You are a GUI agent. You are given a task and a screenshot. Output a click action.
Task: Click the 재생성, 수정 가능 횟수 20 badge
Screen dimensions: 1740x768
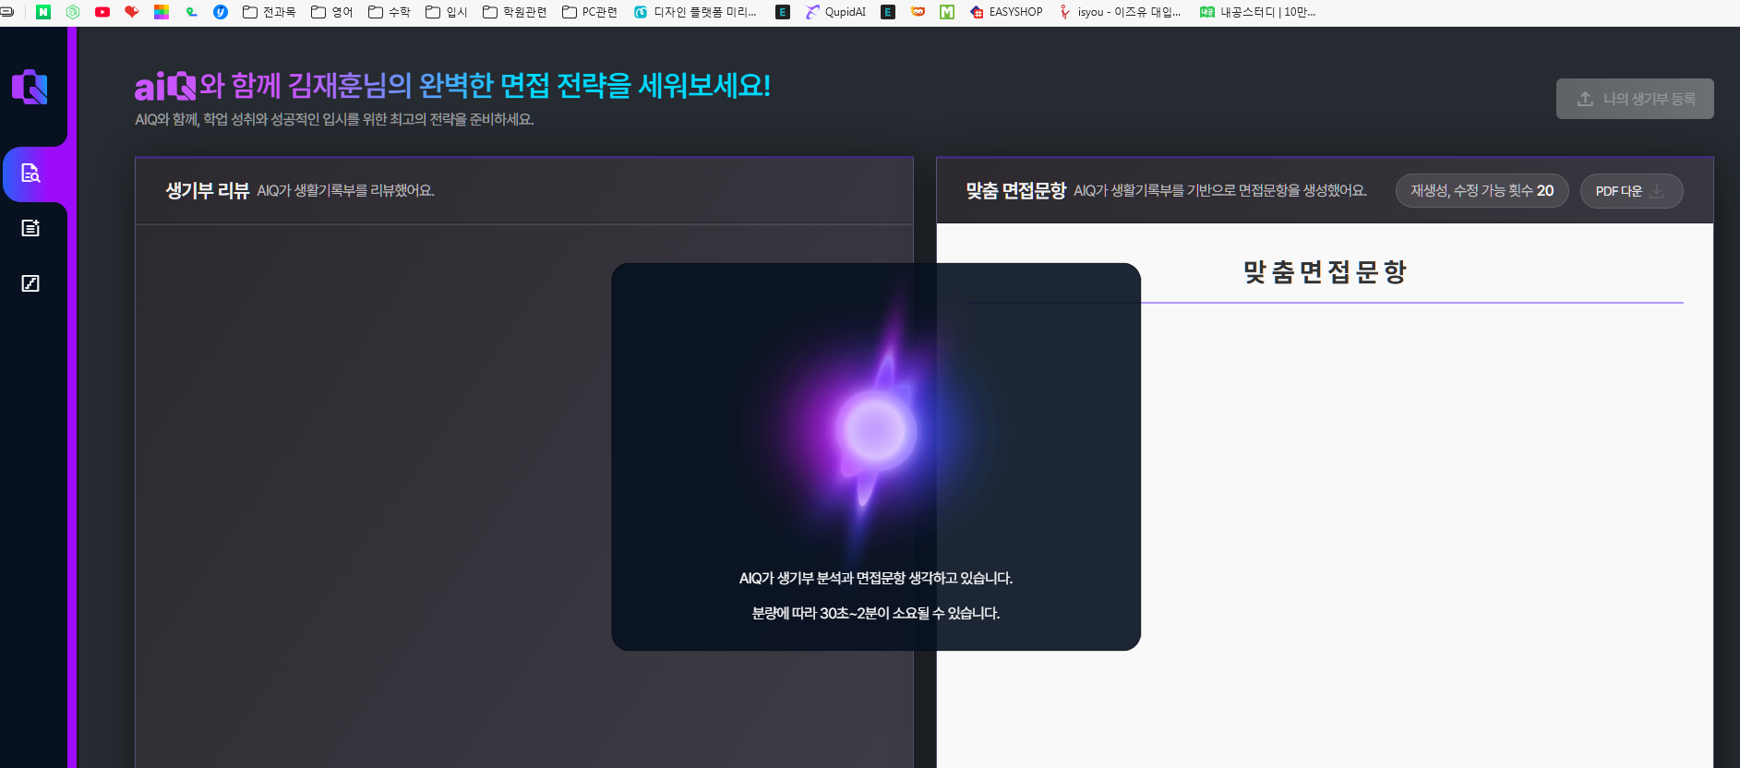pos(1482,191)
